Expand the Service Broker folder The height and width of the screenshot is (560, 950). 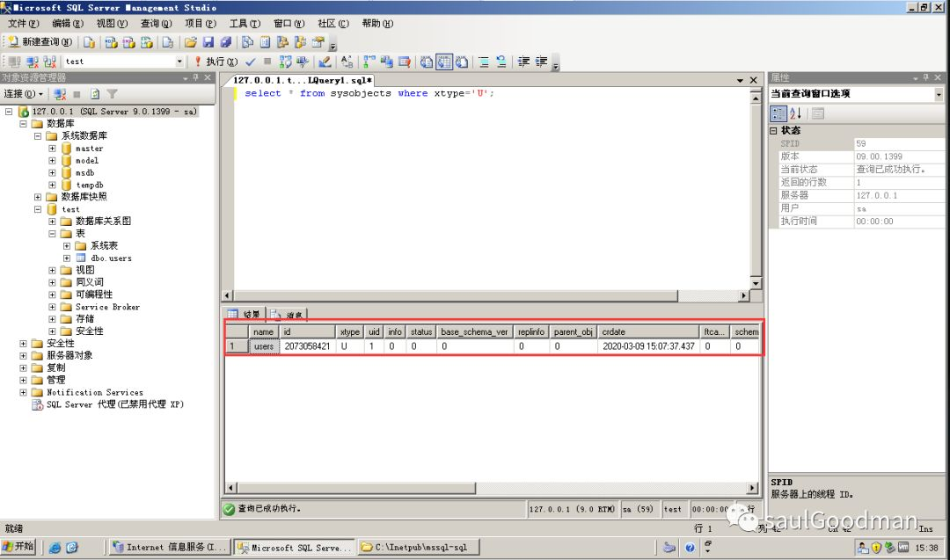pyautogui.click(x=52, y=307)
